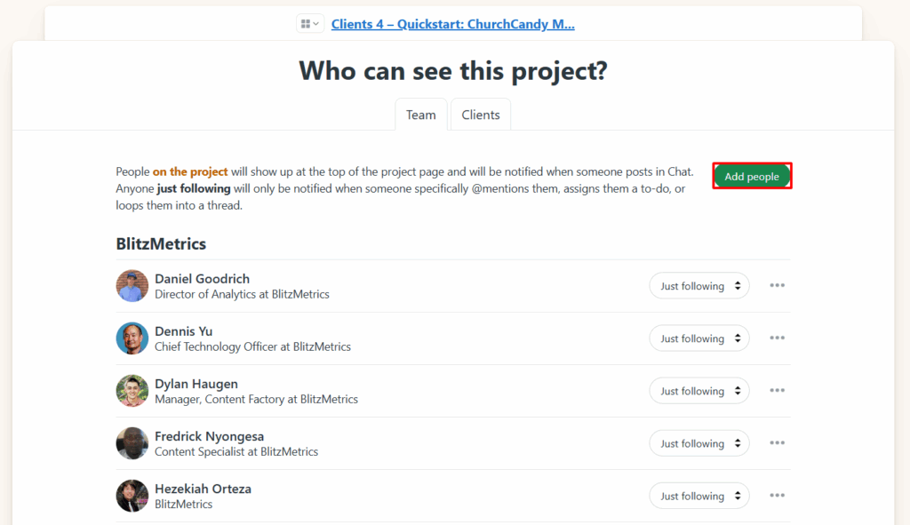Open Dennis Yu's three-dot options menu

coord(778,338)
